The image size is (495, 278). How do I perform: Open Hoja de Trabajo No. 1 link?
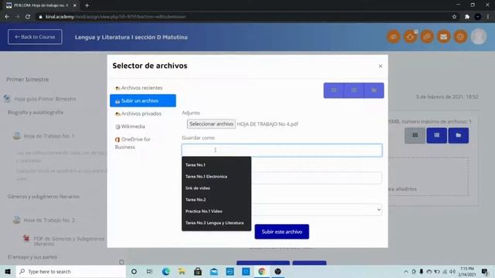point(49,136)
